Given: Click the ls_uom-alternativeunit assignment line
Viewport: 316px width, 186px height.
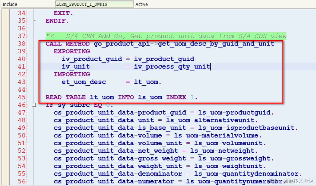Looking at the screenshot, I should 156,120.
